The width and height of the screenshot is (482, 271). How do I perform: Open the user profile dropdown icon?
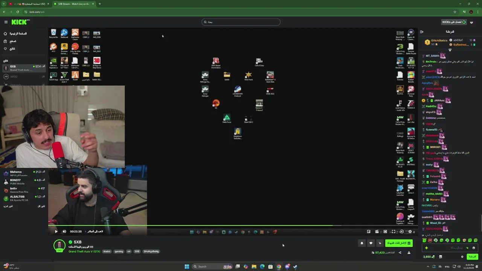click(x=471, y=22)
